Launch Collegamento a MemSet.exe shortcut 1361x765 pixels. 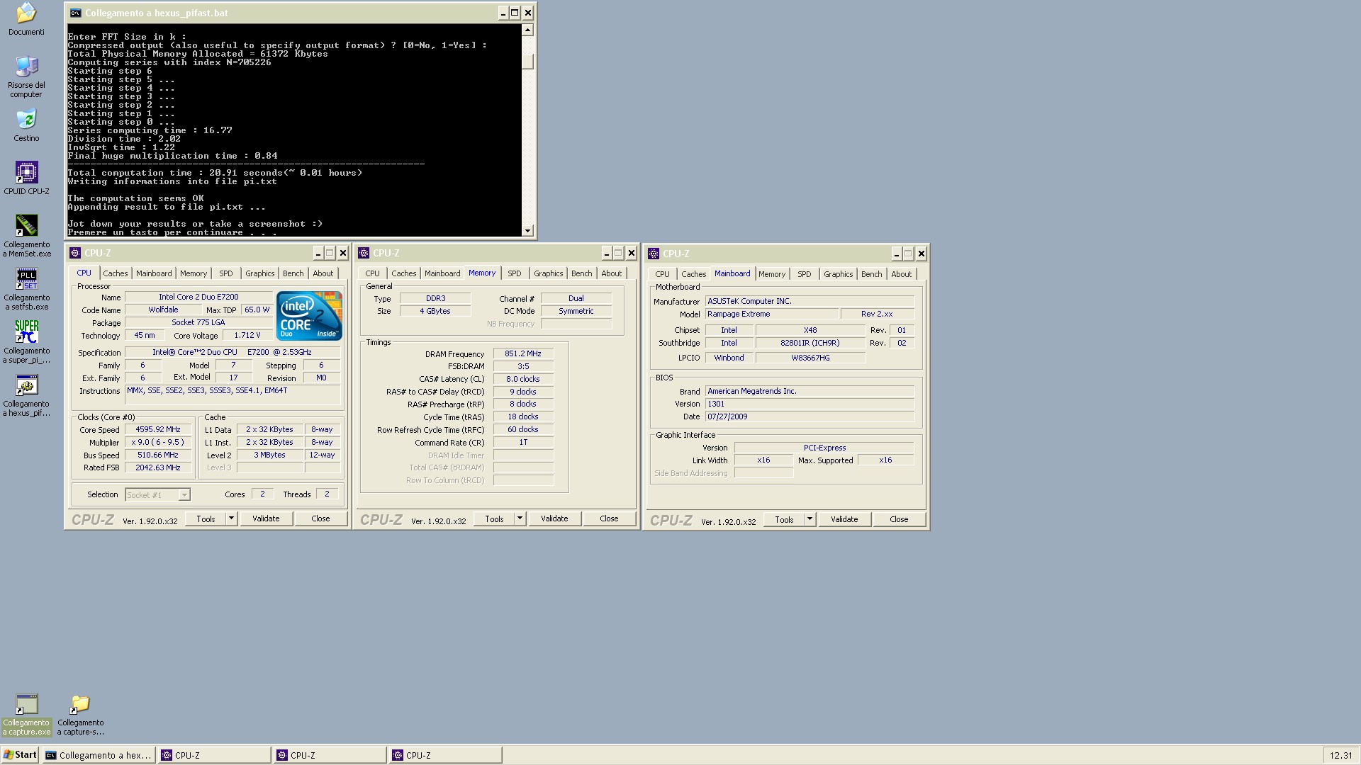[26, 225]
